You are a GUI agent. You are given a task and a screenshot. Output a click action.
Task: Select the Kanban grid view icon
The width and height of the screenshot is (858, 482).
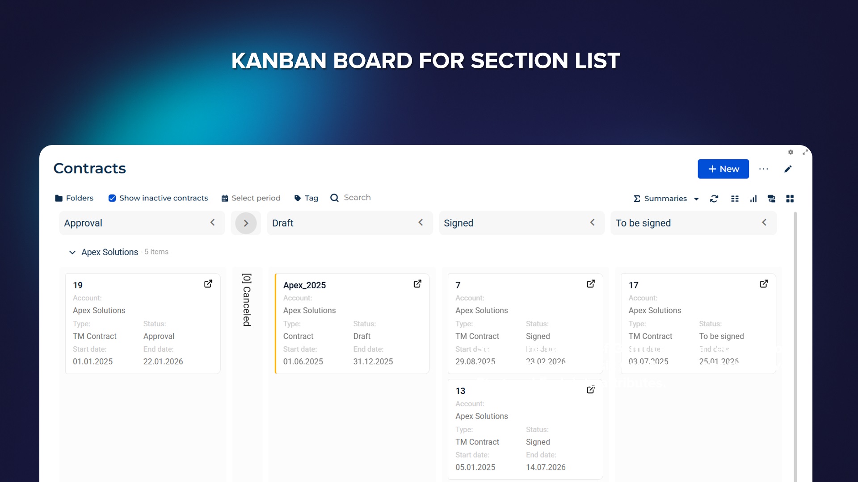pyautogui.click(x=790, y=199)
